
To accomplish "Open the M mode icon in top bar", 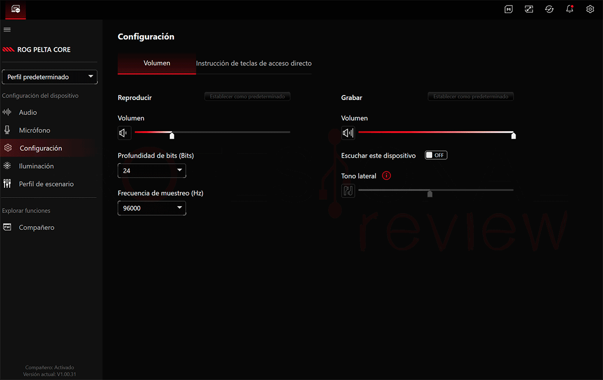I will [509, 9].
